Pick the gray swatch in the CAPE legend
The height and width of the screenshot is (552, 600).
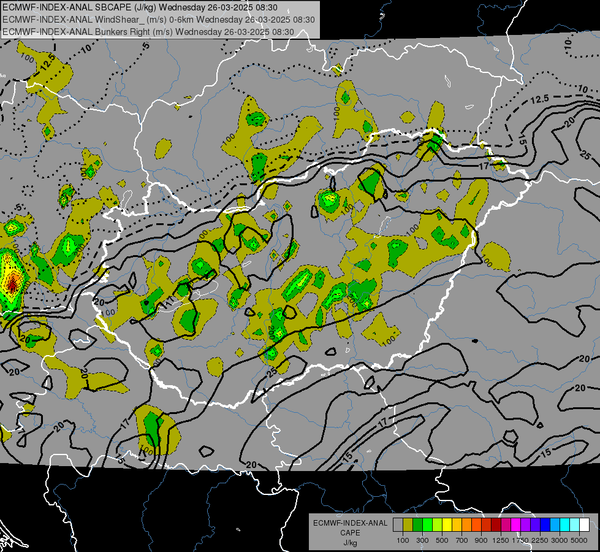coord(398,525)
